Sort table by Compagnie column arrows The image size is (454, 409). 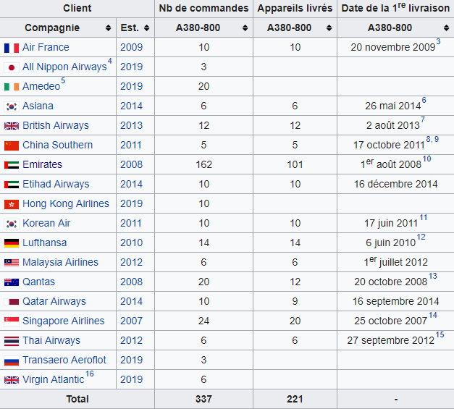pyautogui.click(x=109, y=28)
